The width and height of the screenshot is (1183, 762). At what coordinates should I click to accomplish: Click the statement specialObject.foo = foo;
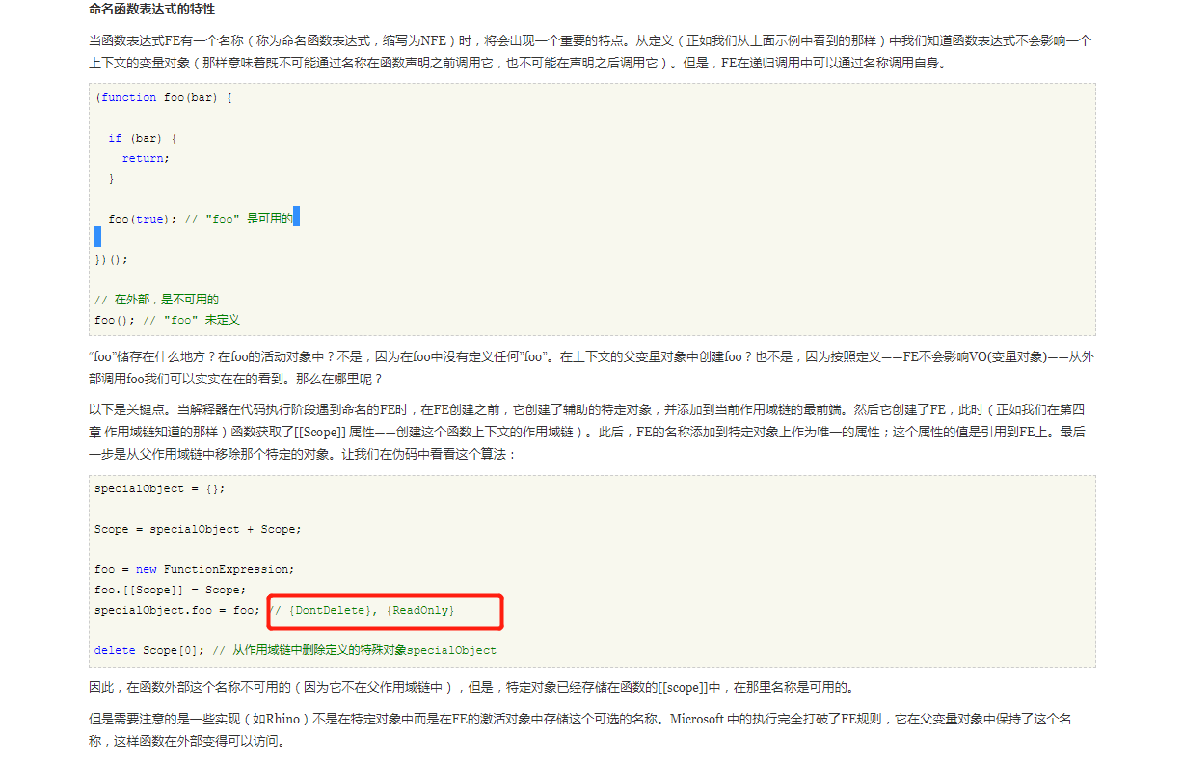click(x=177, y=610)
